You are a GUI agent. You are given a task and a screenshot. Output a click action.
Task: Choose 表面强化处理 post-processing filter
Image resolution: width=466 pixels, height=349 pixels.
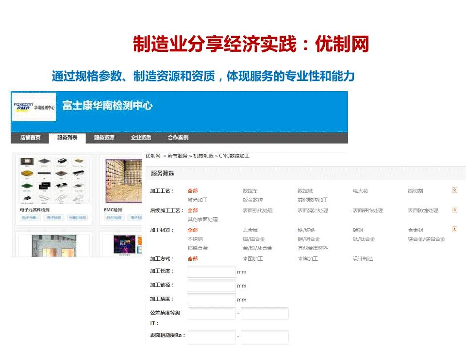click(257, 210)
